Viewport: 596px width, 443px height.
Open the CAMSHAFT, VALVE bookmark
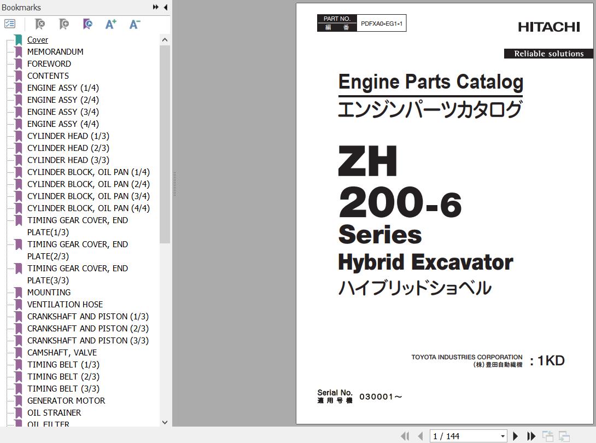click(x=62, y=353)
